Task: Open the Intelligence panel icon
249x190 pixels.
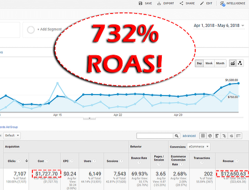Action: pyautogui.click(x=223, y=3)
